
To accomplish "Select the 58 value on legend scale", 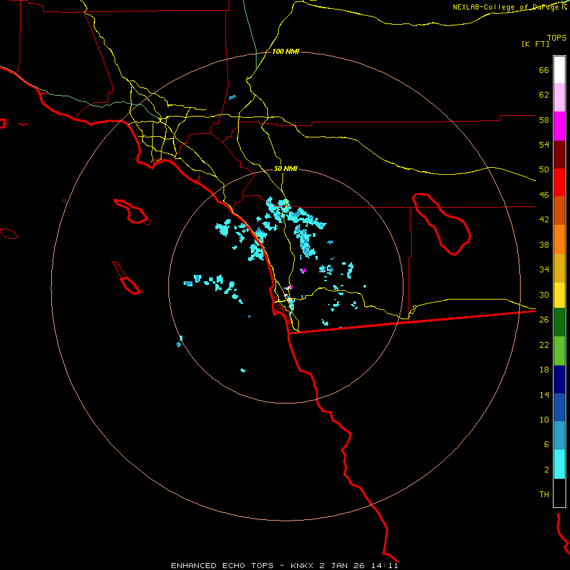I will 544,120.
